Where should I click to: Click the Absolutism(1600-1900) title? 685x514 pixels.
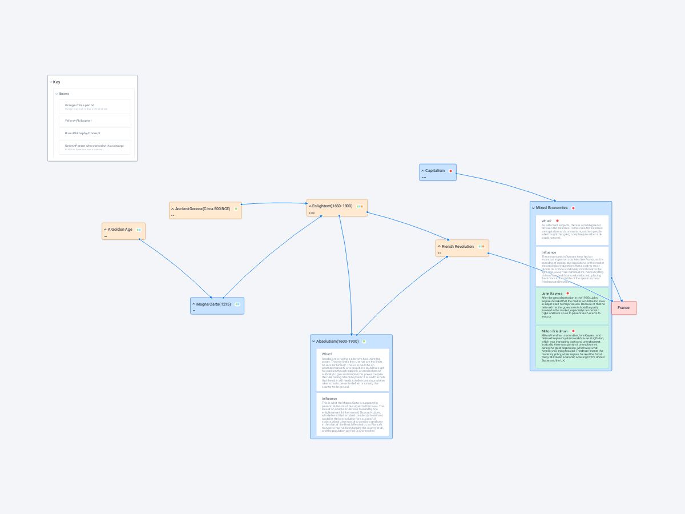337,342
